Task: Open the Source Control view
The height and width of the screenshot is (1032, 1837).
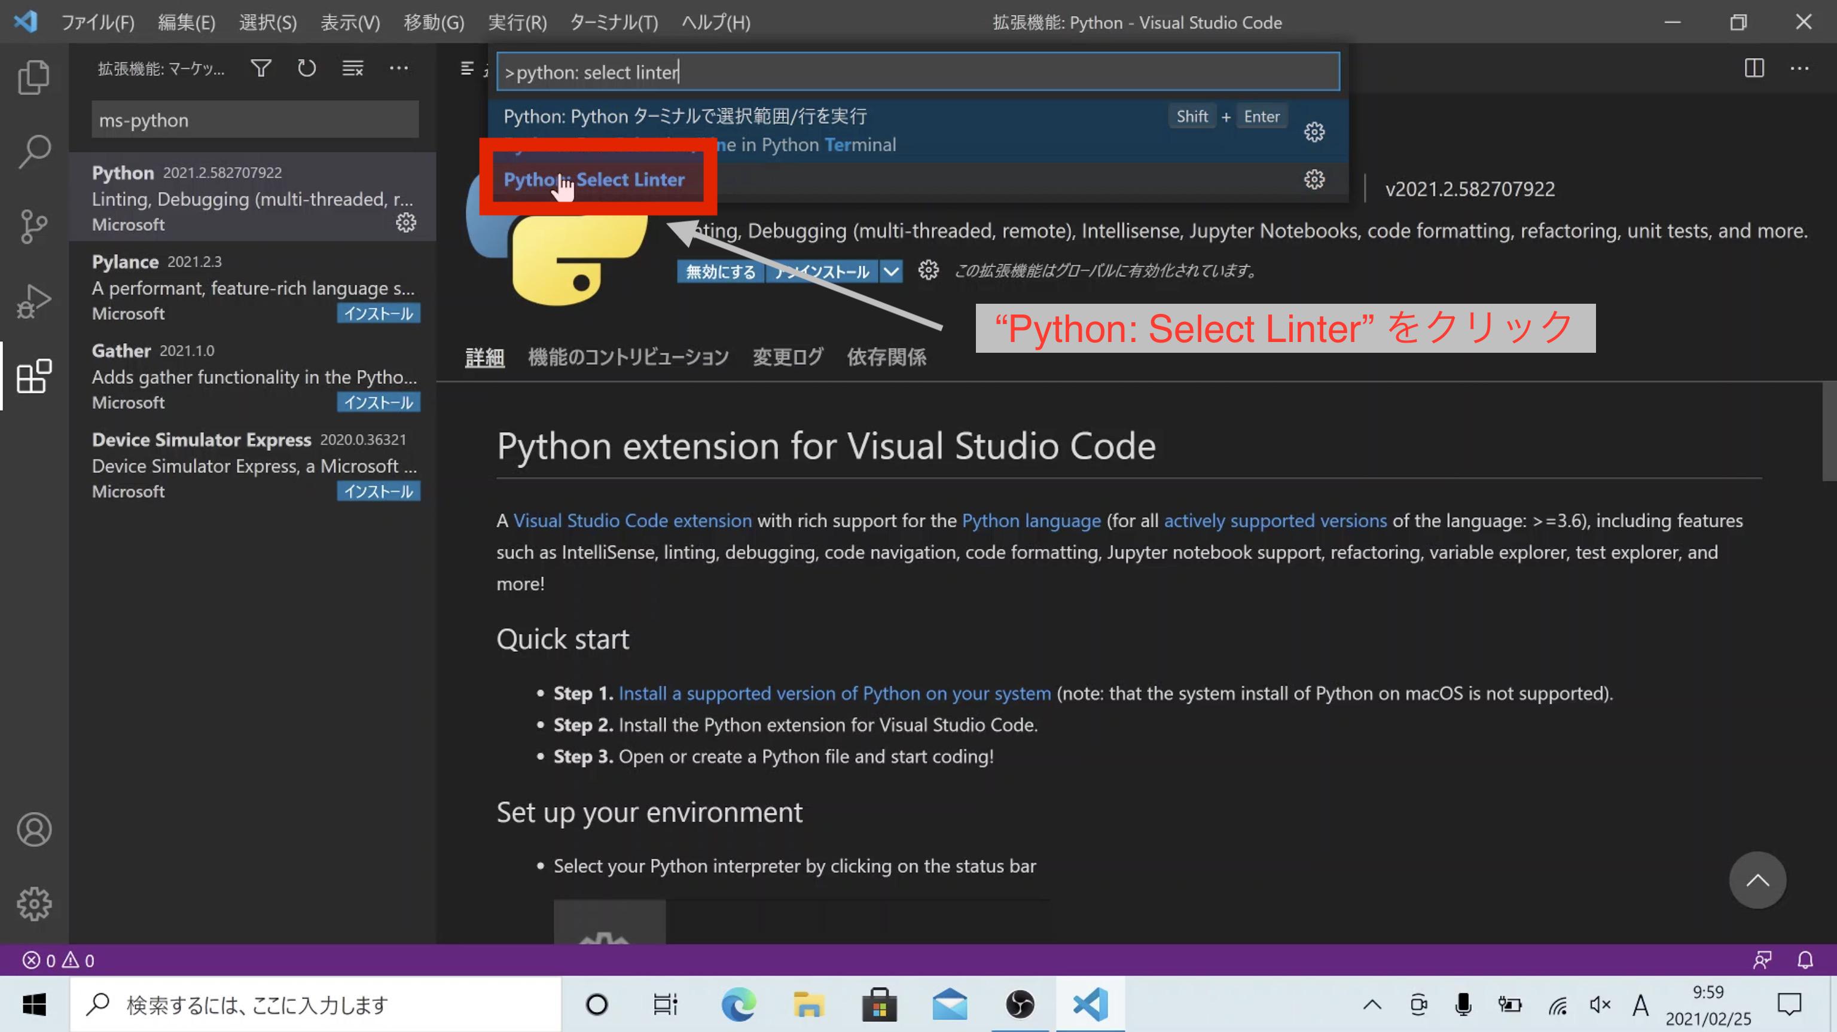Action: pyautogui.click(x=33, y=226)
